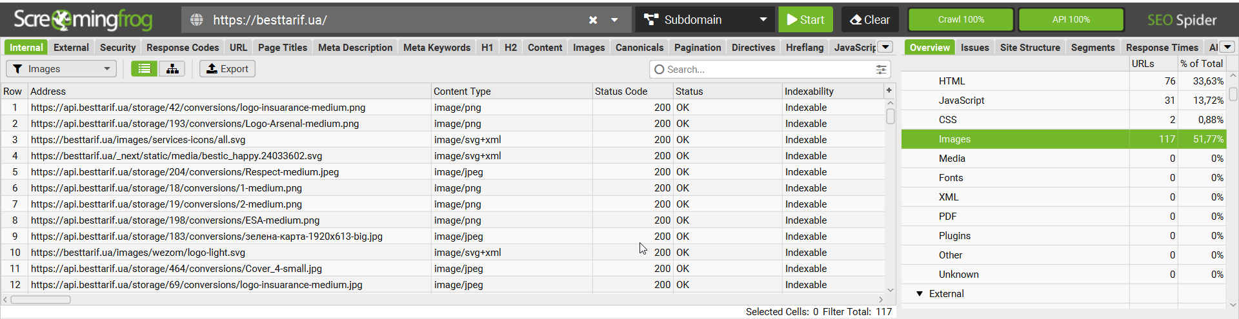Open the Meta Description tab

click(355, 47)
